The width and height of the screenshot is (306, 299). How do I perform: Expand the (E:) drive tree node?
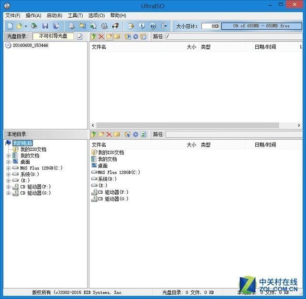8,180
